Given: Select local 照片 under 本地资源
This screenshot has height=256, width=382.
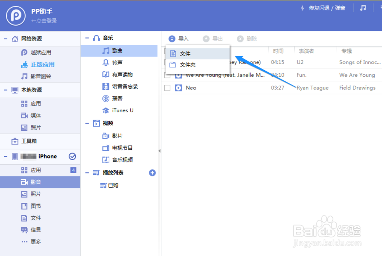Looking at the screenshot, I should pos(36,127).
